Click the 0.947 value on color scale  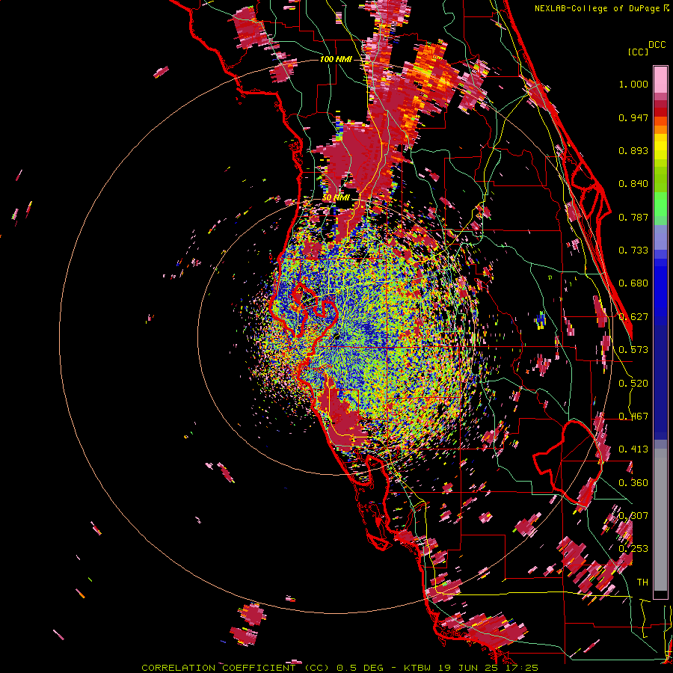click(x=633, y=117)
